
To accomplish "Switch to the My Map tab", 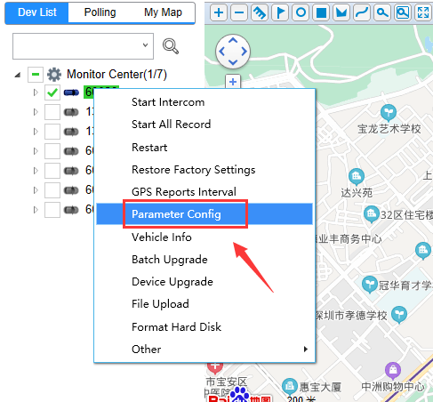I will [163, 12].
